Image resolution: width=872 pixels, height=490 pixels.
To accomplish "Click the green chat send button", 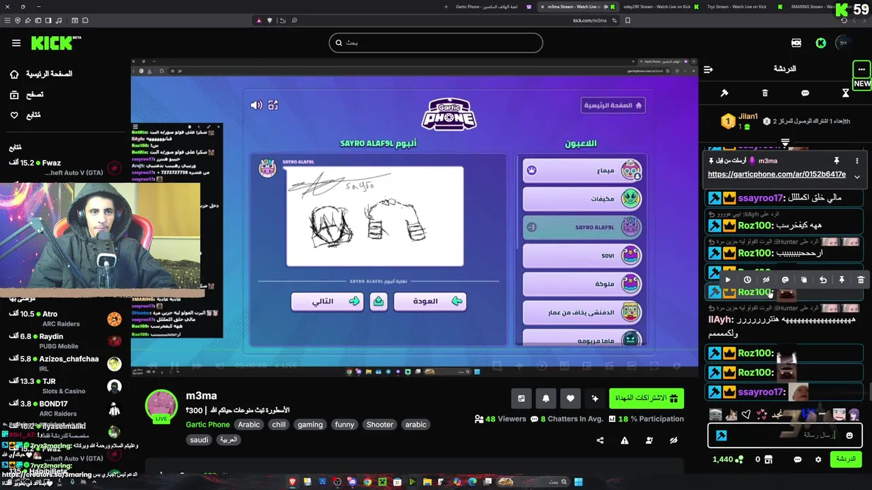I will click(x=845, y=459).
